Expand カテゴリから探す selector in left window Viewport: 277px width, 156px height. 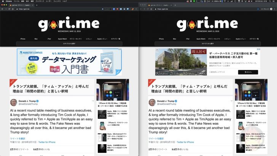coord(69,44)
